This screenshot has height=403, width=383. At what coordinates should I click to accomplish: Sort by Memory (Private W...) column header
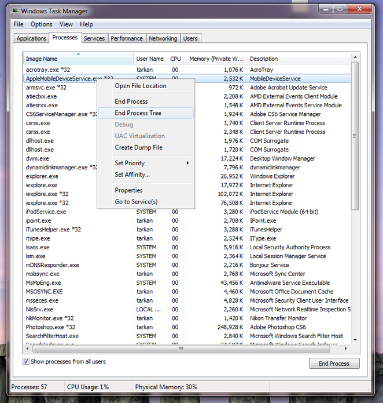click(216, 59)
